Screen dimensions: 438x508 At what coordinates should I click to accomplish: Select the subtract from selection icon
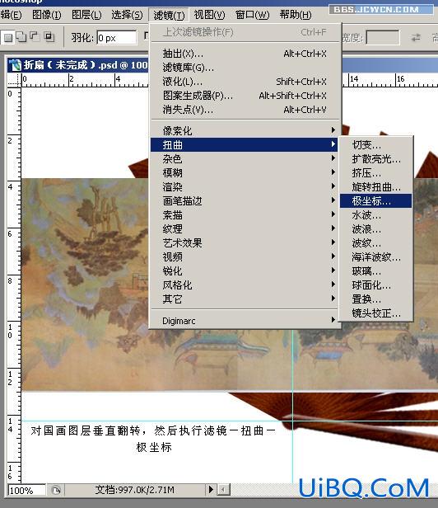35,37
